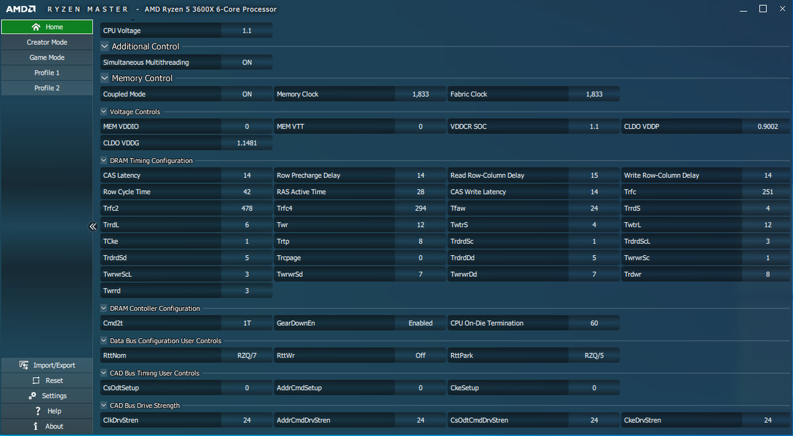The width and height of the screenshot is (793, 436).
Task: Click CLDO VDDG value 1.1481
Action: point(247,142)
